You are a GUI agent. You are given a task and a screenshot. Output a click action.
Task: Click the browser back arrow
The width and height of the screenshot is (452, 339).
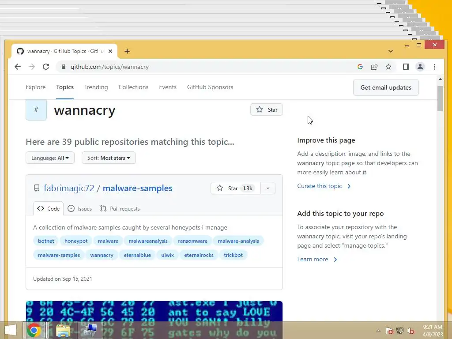[18, 67]
